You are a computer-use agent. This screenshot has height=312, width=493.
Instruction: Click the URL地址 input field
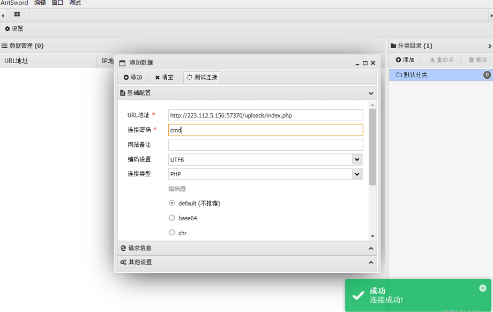point(266,115)
